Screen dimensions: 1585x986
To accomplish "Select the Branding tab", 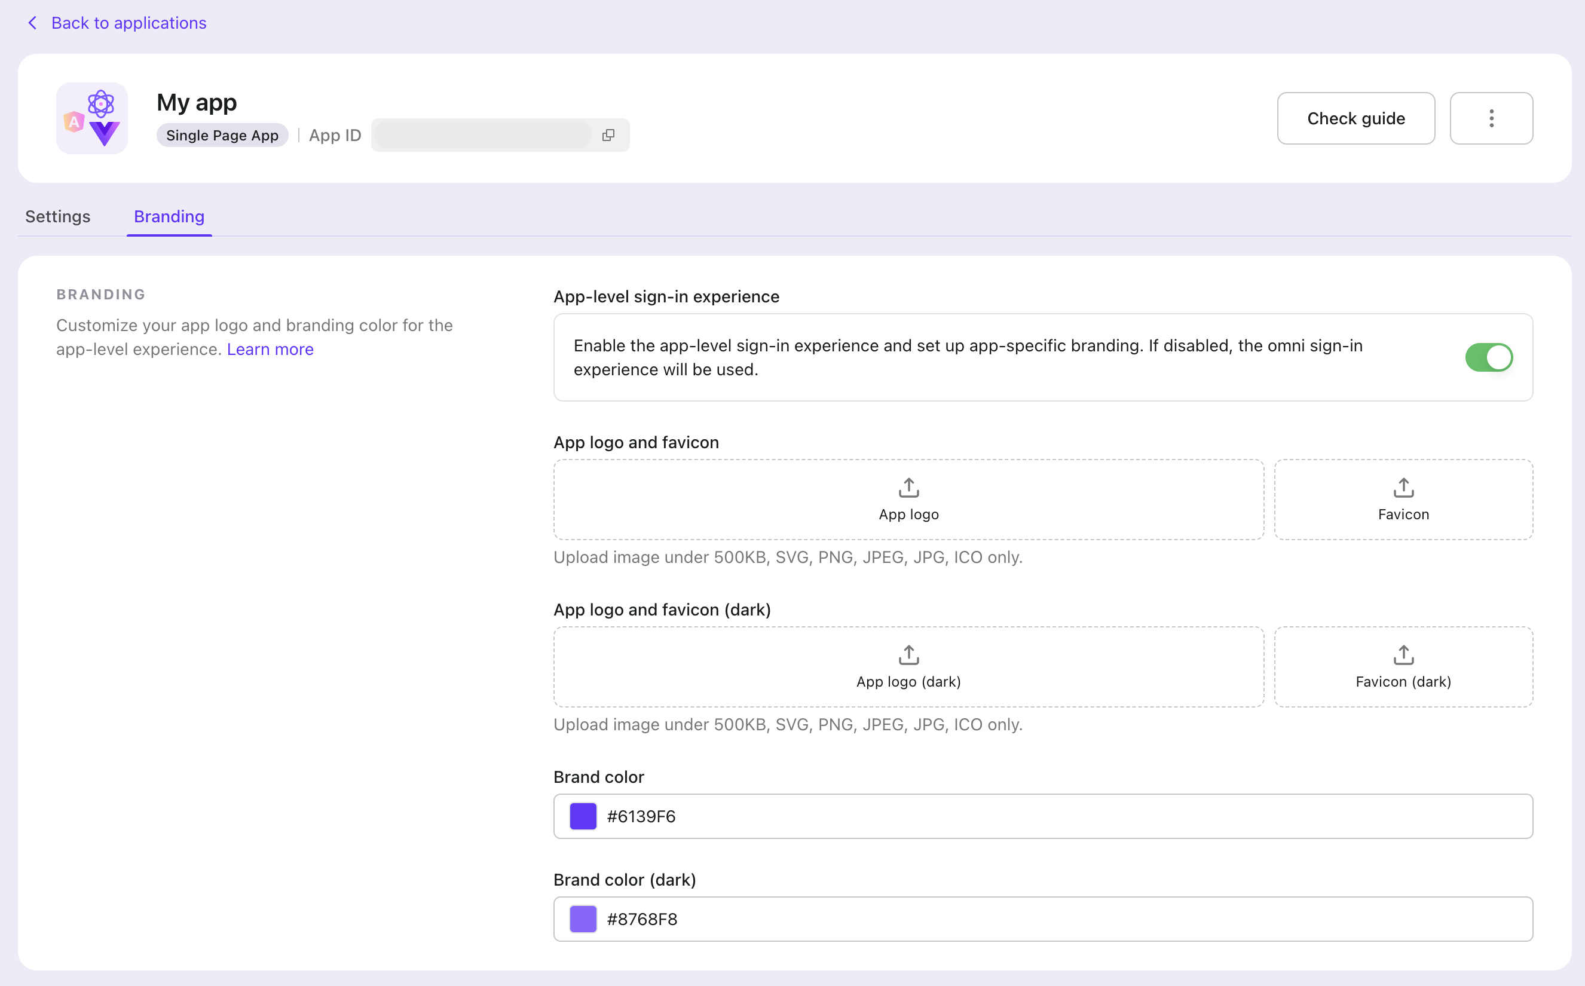I will point(169,216).
